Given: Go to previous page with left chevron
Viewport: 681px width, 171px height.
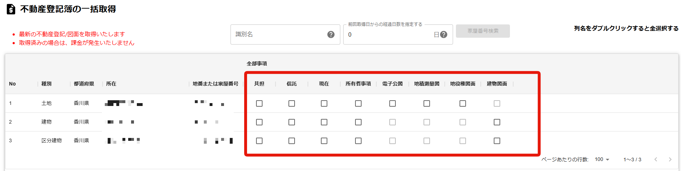Looking at the screenshot, I should pyautogui.click(x=656, y=160).
